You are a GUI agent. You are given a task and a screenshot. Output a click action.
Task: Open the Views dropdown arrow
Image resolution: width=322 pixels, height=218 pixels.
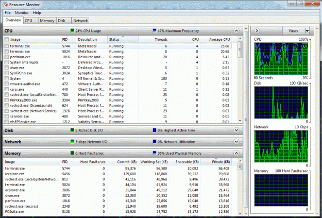[307, 31]
